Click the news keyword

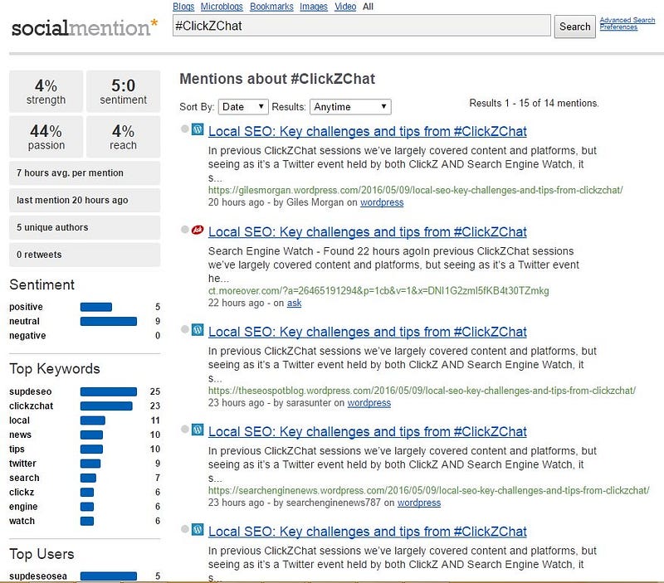point(20,435)
